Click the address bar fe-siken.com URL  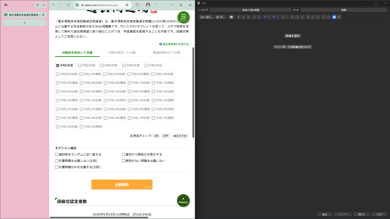(x=99, y=5)
